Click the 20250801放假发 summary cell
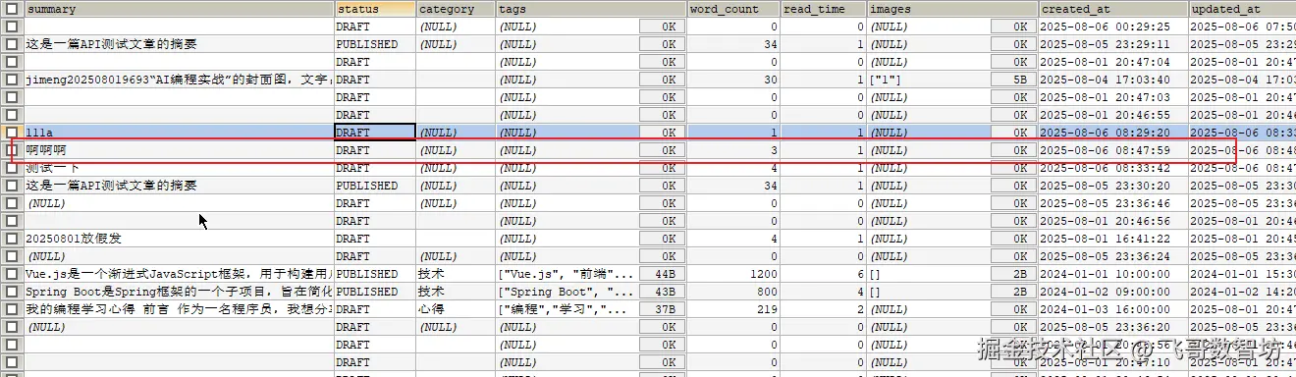The height and width of the screenshot is (377, 1296). pyautogui.click(x=179, y=239)
